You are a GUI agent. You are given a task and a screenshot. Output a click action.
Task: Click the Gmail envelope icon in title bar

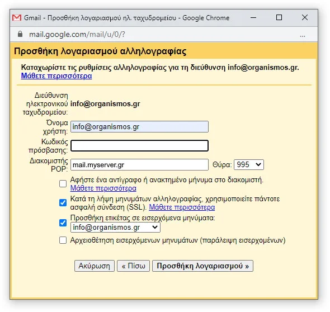17,18
